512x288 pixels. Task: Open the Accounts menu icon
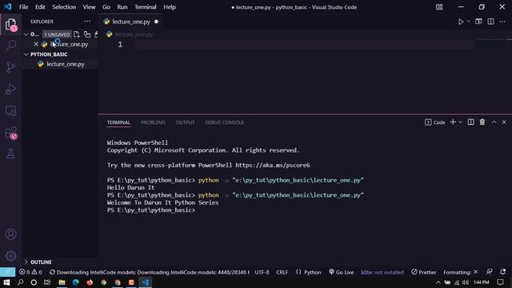click(10, 234)
